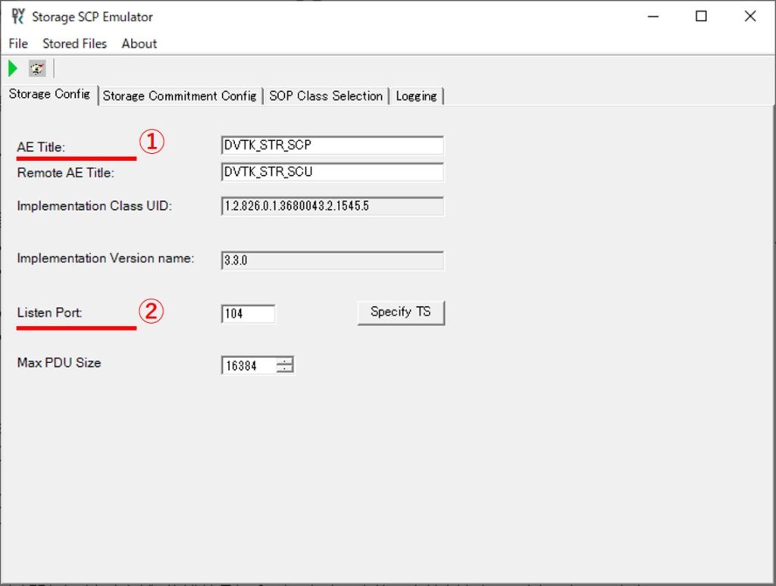Open the Stored Files menu
The image size is (776, 586).
coord(74,43)
